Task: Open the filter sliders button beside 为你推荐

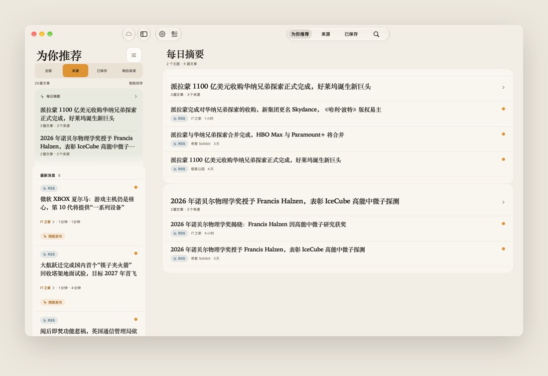Action: [x=134, y=55]
